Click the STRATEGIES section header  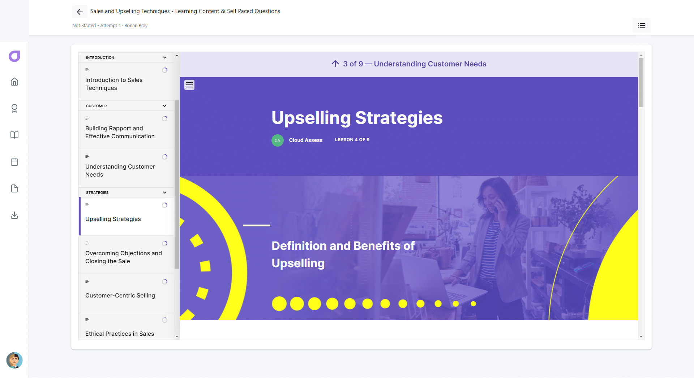point(126,192)
